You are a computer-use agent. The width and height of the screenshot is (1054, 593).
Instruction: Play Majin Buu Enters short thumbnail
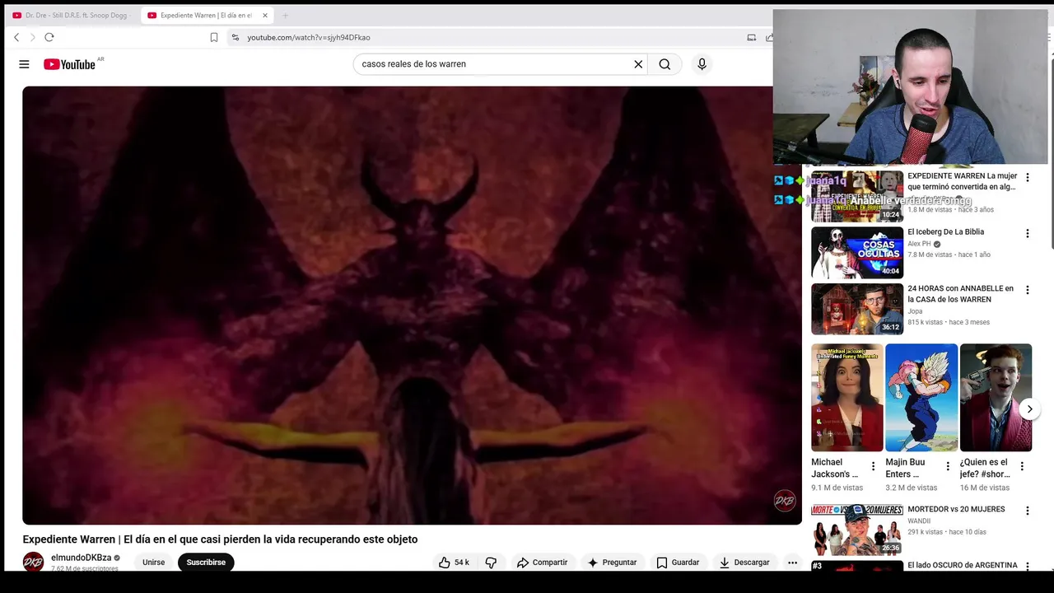tap(921, 398)
